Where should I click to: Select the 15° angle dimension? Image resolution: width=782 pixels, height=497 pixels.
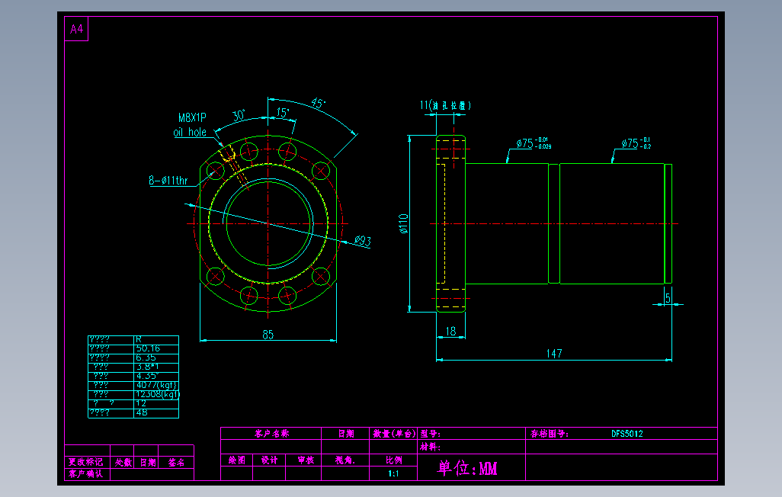tap(283, 113)
